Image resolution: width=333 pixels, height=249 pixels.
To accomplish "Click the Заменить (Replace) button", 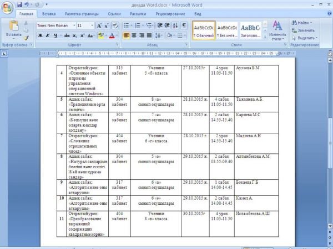I will [x=305, y=30].
